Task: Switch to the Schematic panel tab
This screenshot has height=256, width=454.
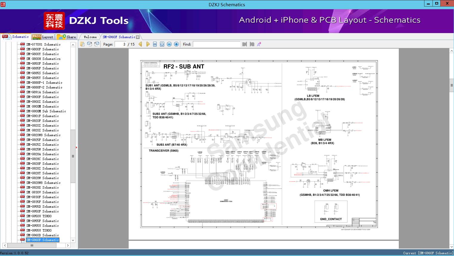Action: click(x=16, y=37)
